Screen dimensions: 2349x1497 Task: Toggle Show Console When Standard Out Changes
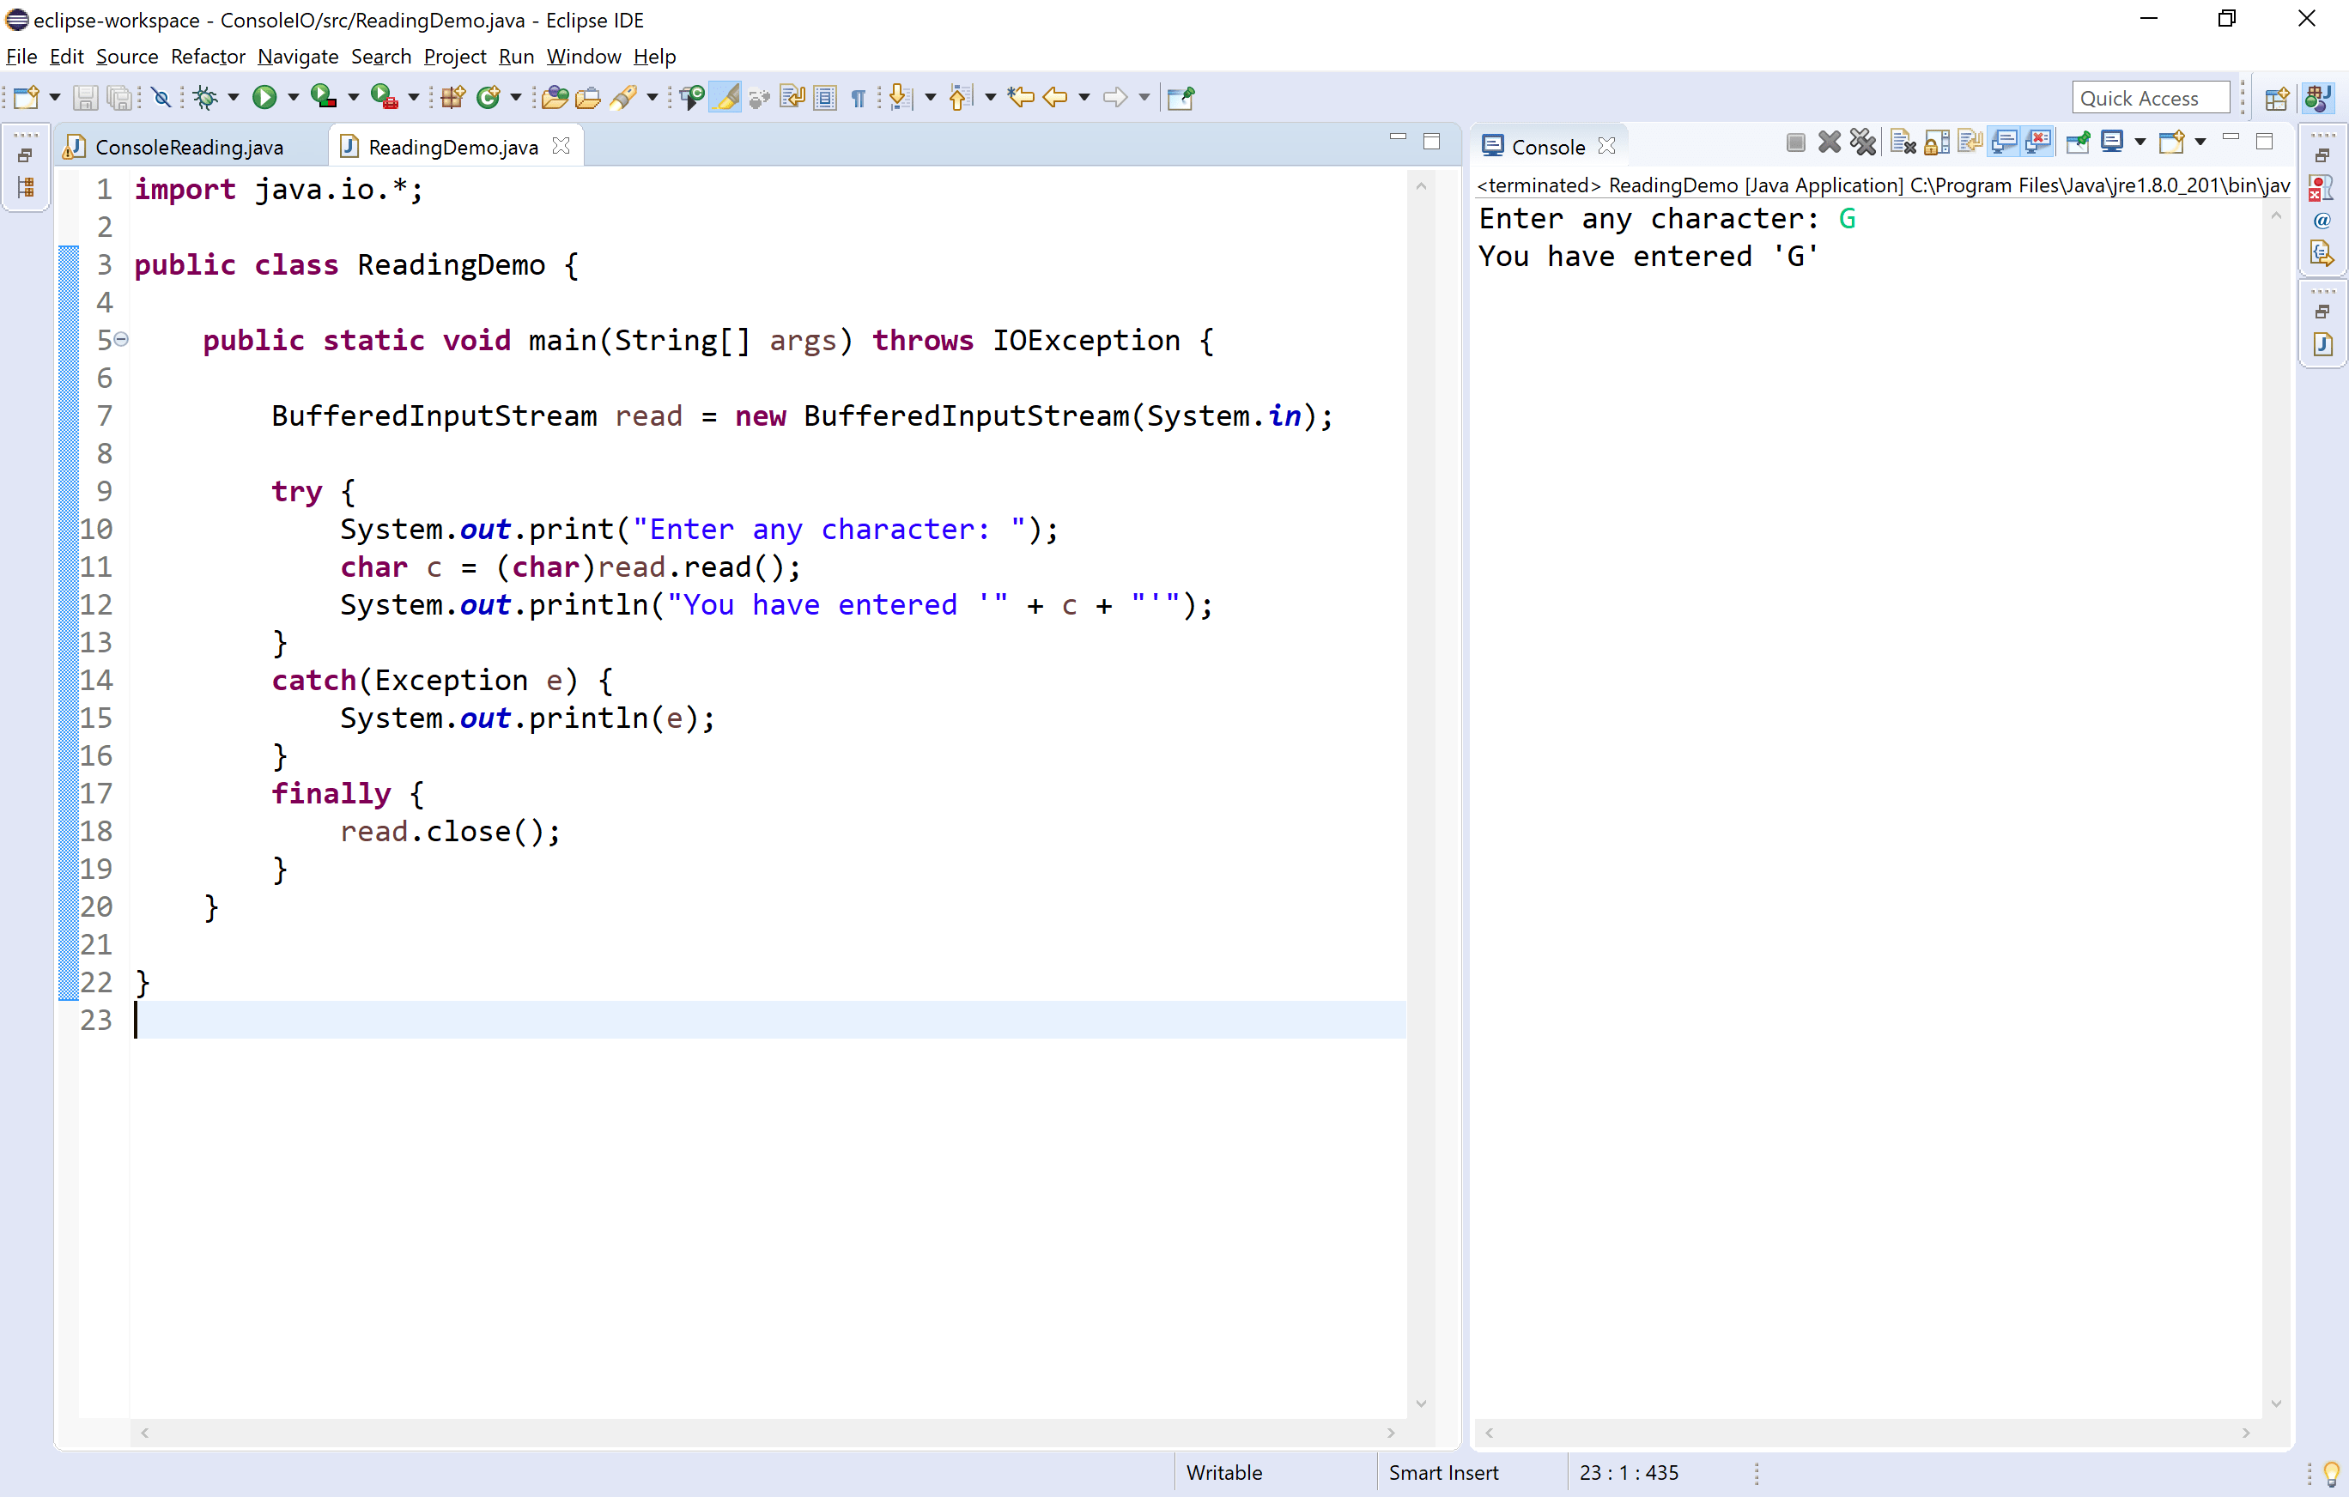2004,142
